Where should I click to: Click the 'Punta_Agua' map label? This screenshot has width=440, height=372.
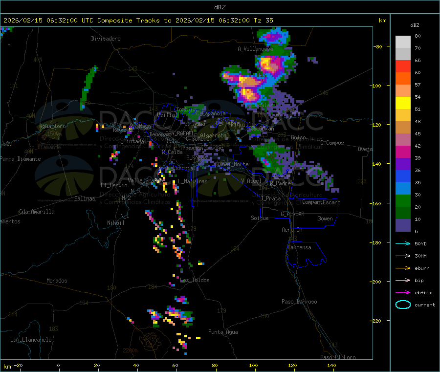223,332
